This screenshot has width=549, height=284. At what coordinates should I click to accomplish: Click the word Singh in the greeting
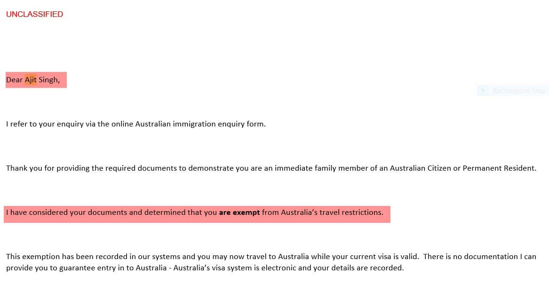point(48,80)
